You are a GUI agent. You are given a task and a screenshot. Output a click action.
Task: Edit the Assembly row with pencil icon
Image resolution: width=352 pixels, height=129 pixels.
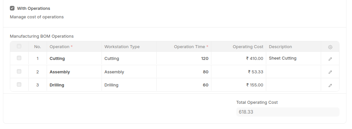click(x=330, y=72)
